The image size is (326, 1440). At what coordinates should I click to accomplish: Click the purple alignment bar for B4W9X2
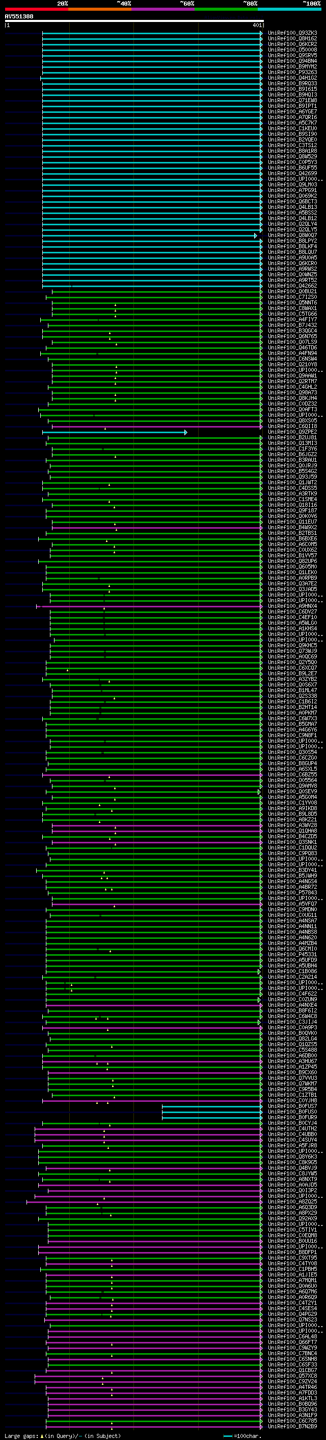pos(156,528)
